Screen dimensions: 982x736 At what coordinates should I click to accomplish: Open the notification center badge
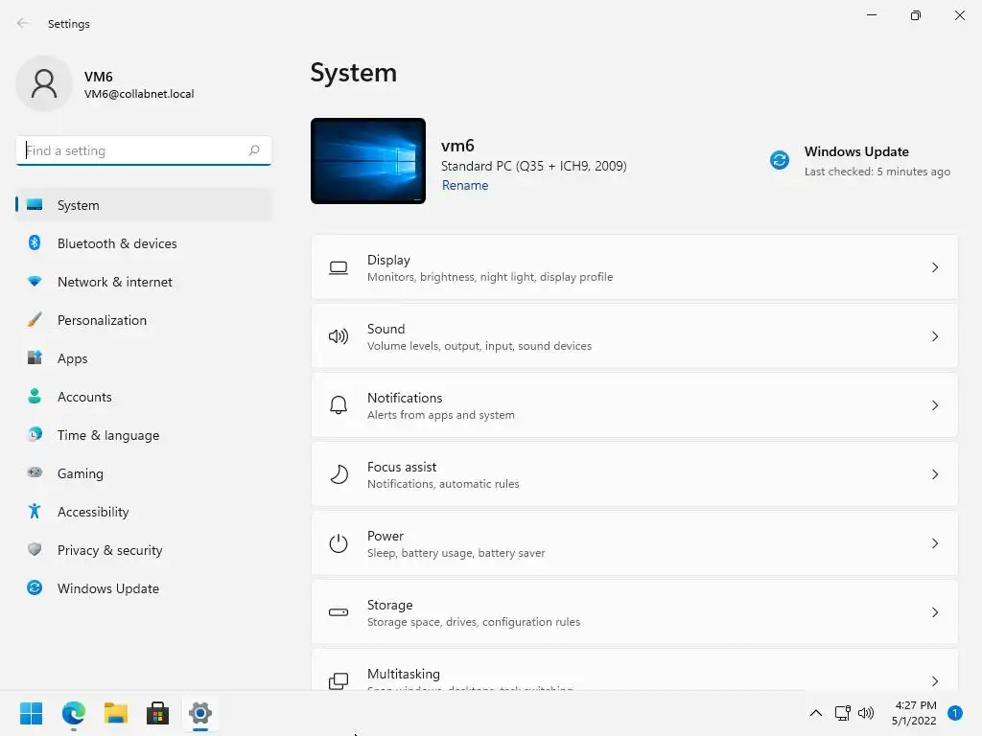(955, 713)
